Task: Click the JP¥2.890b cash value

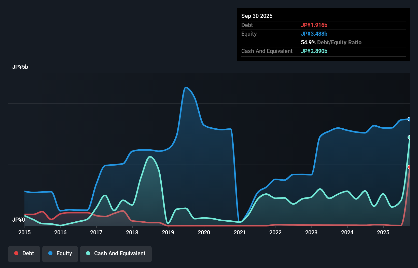Action: click(314, 51)
